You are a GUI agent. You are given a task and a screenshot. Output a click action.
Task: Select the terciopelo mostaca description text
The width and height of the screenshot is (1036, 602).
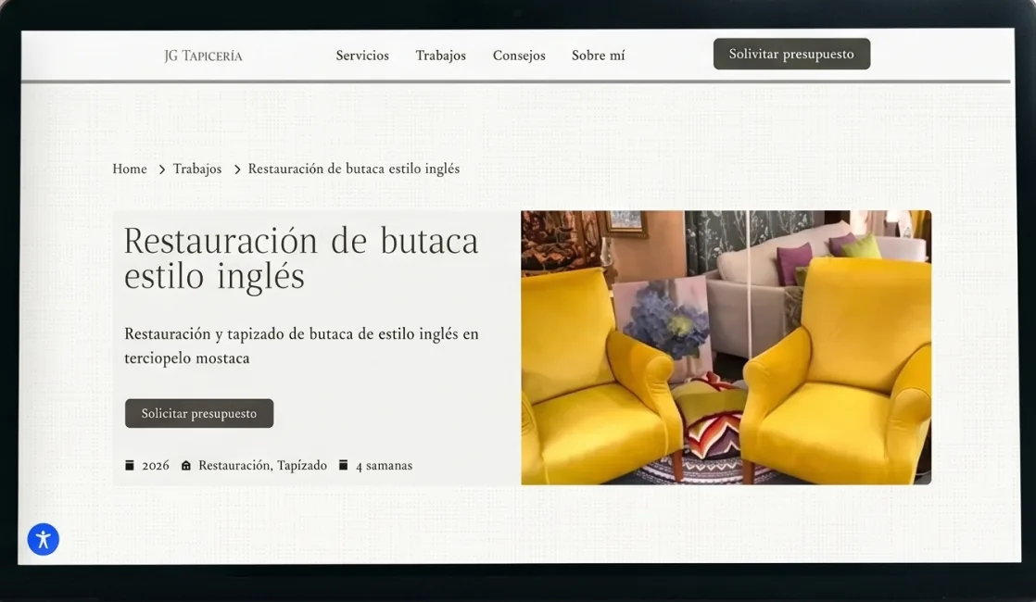point(301,345)
